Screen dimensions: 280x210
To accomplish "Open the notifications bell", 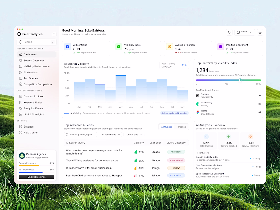I will pyautogui.click(x=229, y=32).
